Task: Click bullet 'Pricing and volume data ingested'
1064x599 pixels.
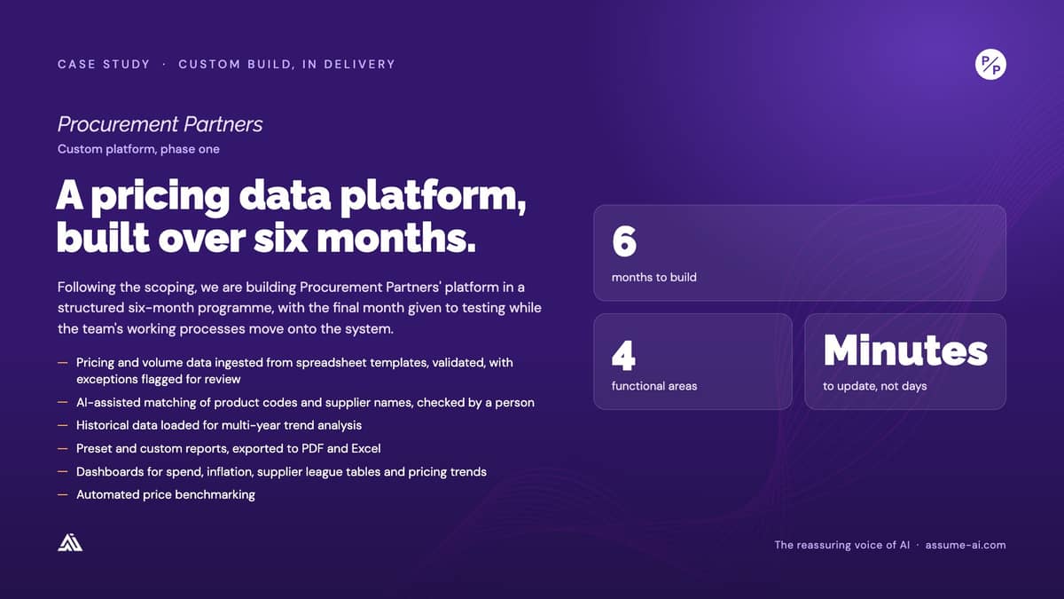Action: [294, 371]
